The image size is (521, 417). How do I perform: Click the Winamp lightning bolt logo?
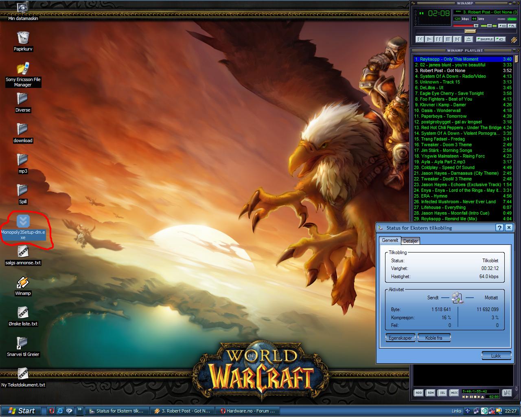pos(514,40)
